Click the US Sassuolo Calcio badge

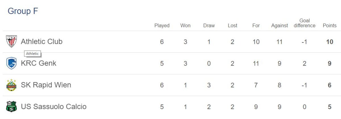(x=11, y=107)
